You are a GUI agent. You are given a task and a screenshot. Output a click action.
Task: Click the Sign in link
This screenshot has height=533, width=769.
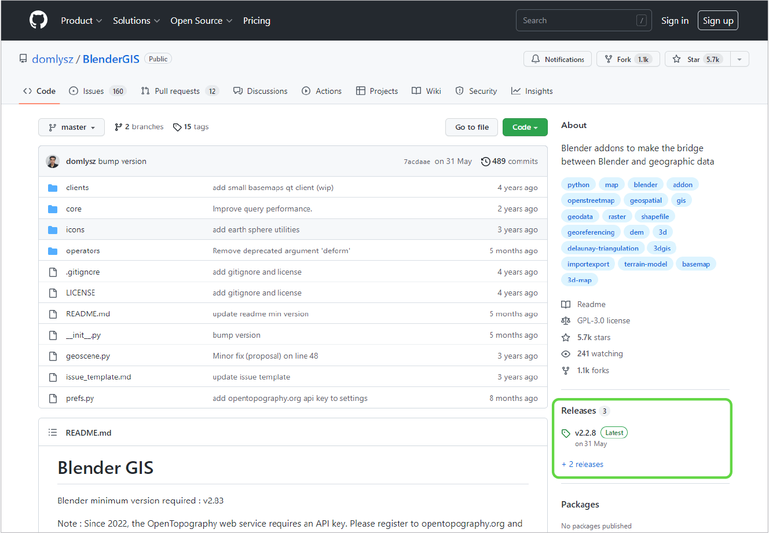675,20
